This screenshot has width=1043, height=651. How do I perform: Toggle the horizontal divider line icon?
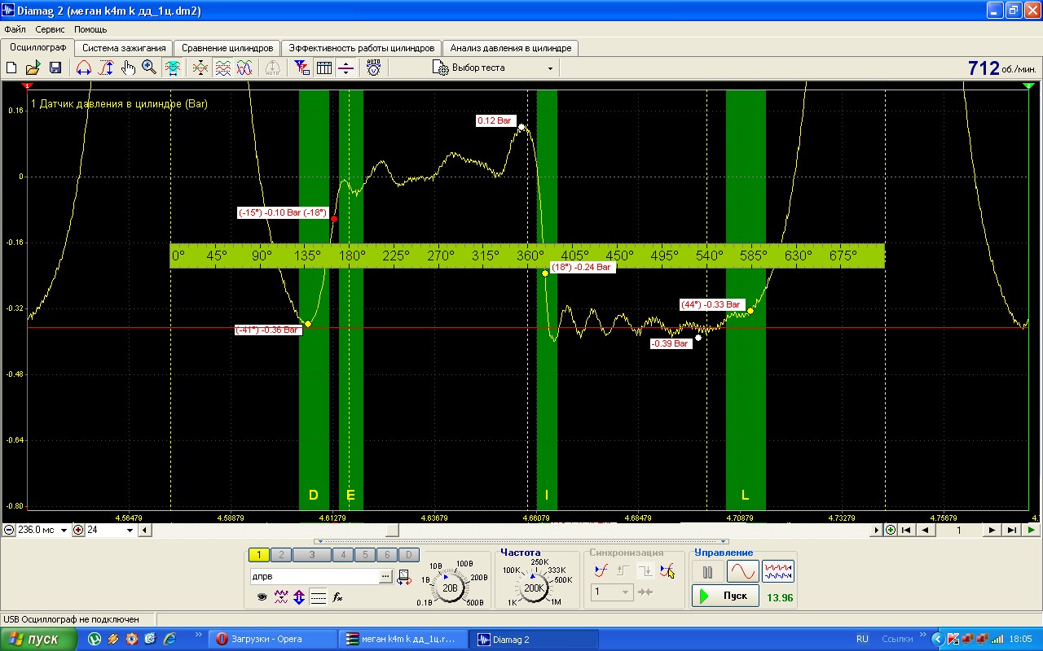(x=346, y=68)
